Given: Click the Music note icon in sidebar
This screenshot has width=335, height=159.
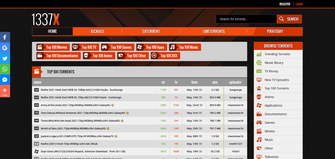Looking at the screenshot, I should pyautogui.click(x=259, y=140).
